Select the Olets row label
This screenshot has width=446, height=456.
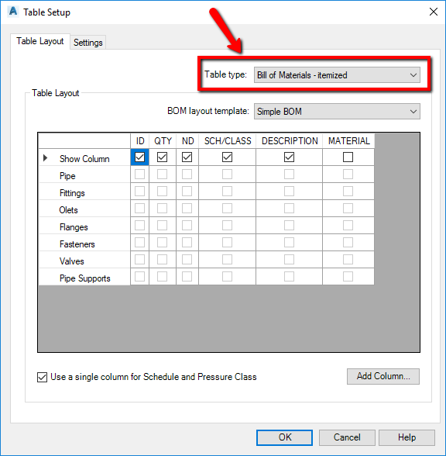pyautogui.click(x=68, y=210)
